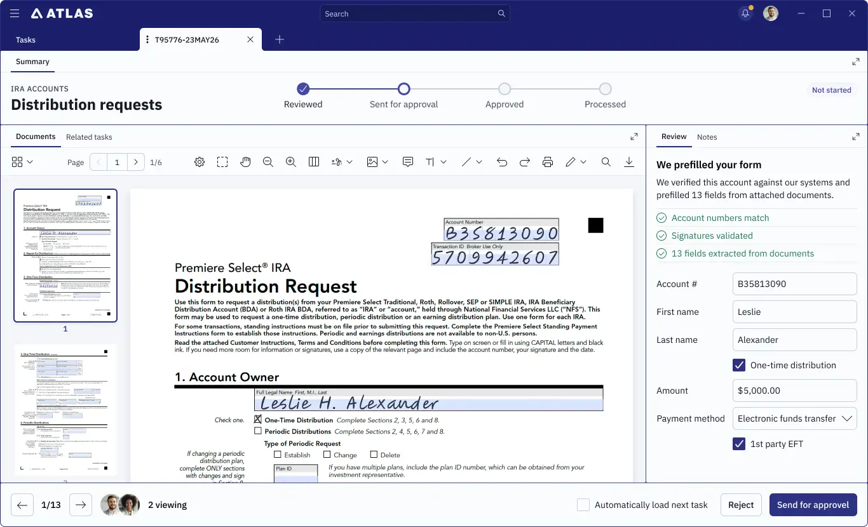Toggle the 1st party EFT checkbox
Screen dimensions: 868x527
click(739, 444)
